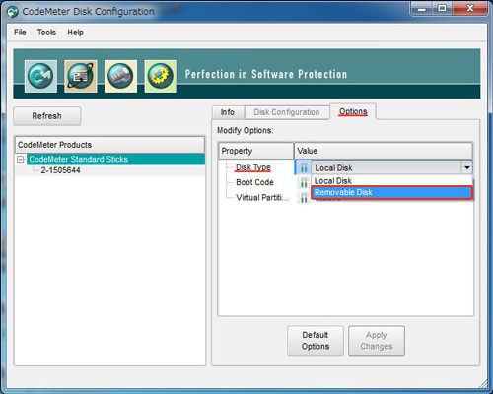Open the File menu
The width and height of the screenshot is (493, 394).
[x=20, y=33]
